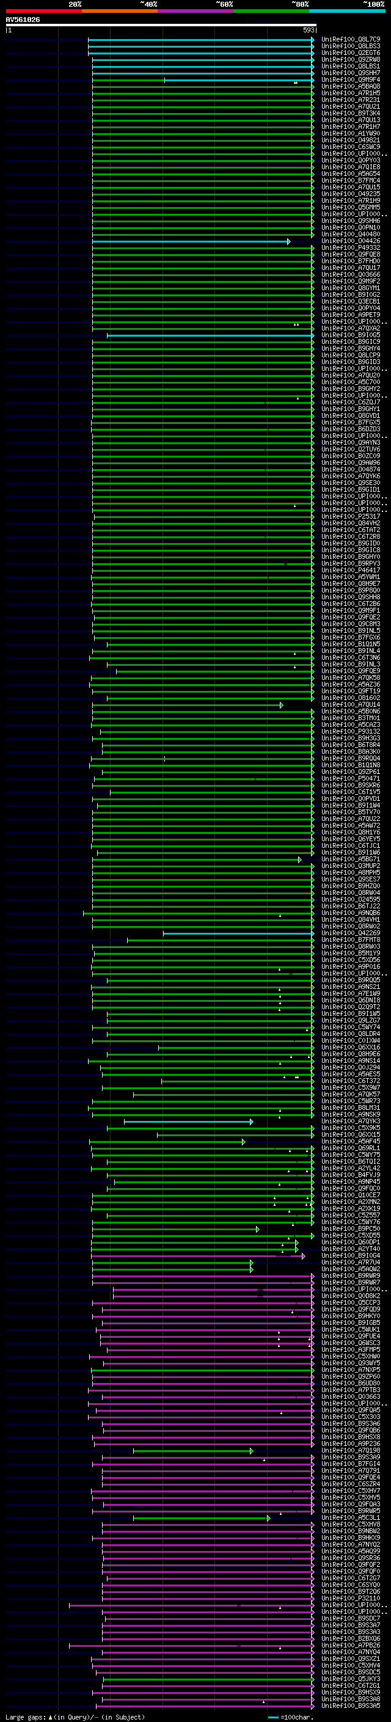Open hit UniRef100_Q2EGT6
This screenshot has height=1722, width=391.
pyautogui.click(x=351, y=53)
